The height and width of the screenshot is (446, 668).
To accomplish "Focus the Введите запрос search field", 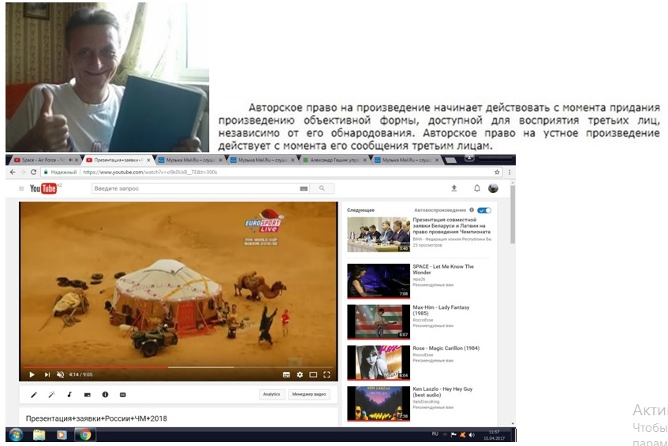I will [x=196, y=188].
